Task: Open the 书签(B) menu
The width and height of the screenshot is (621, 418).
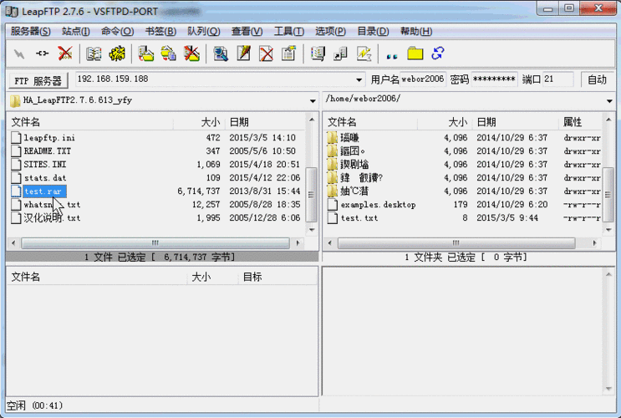Action: 160,31
